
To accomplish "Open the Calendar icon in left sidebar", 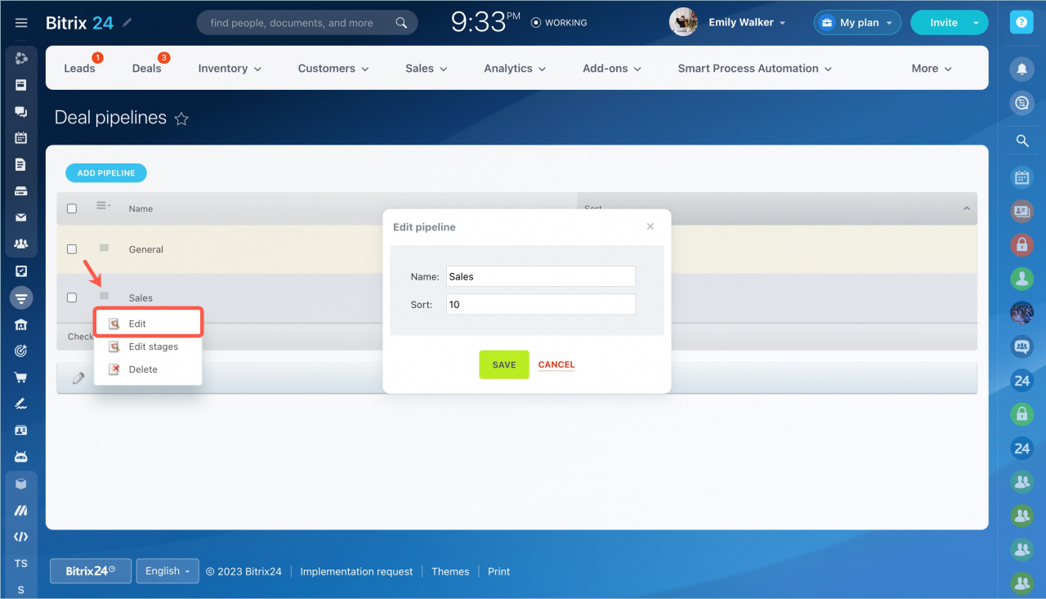I will coord(21,138).
